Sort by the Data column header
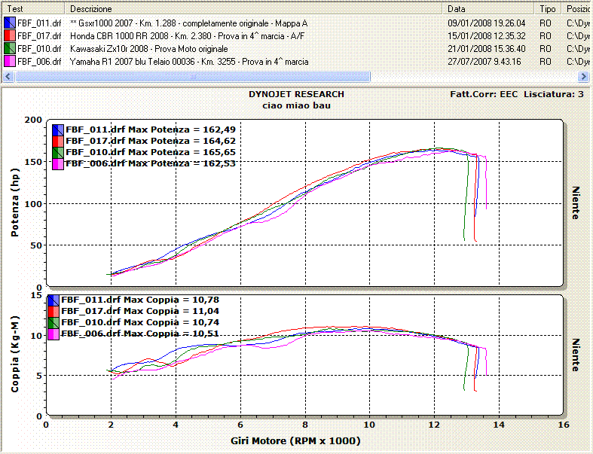The width and height of the screenshot is (593, 454). [488, 9]
